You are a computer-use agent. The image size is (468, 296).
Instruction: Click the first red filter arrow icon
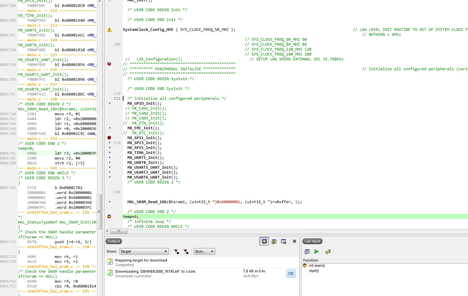coord(176,252)
